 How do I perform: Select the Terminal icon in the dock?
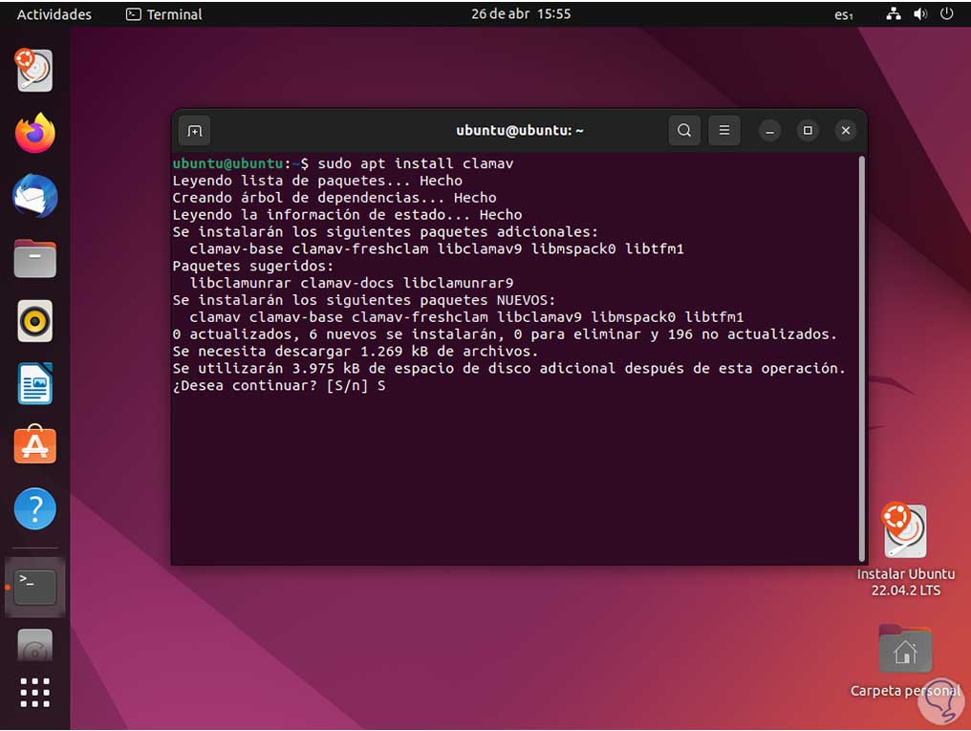point(34,587)
